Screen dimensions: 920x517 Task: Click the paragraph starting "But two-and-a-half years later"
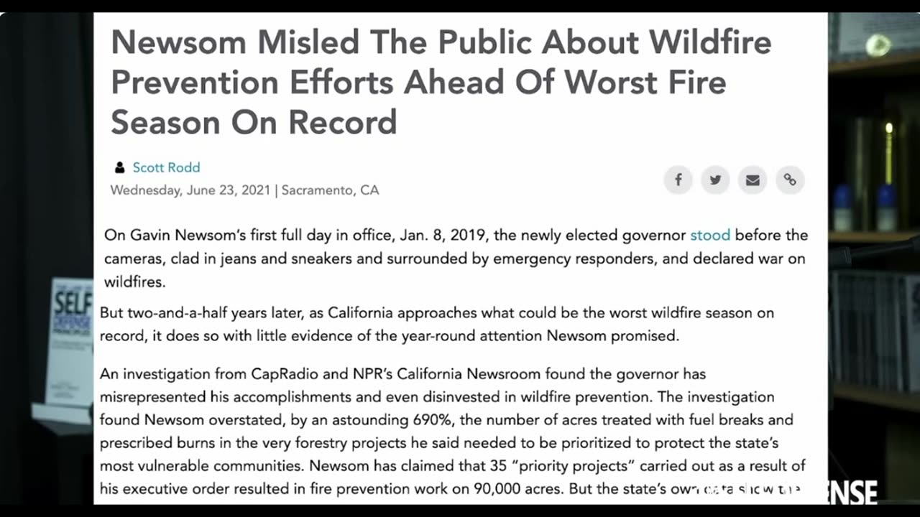pyautogui.click(x=436, y=324)
